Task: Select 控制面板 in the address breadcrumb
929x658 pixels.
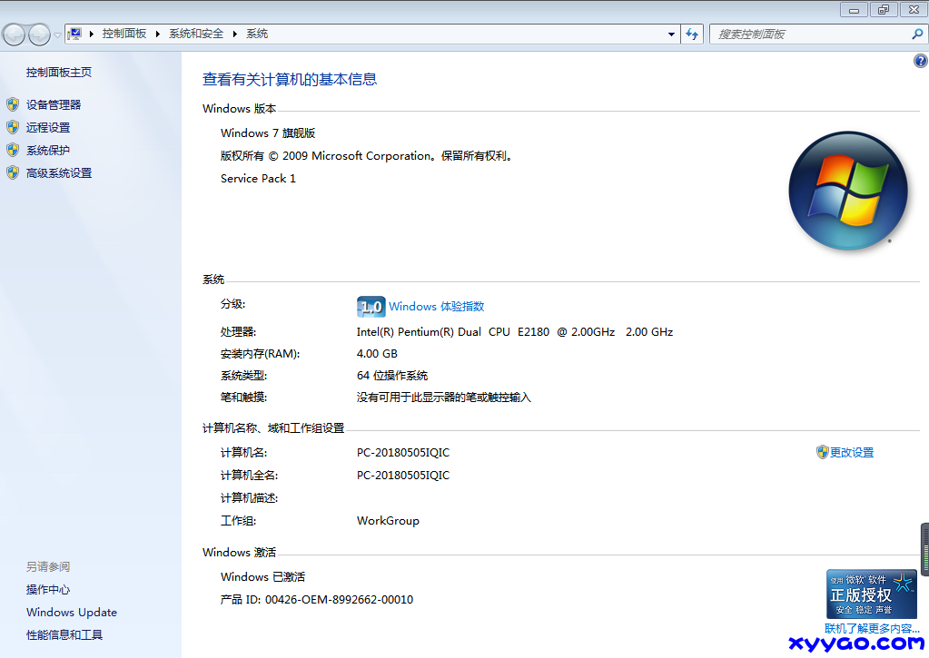Action: coord(124,34)
